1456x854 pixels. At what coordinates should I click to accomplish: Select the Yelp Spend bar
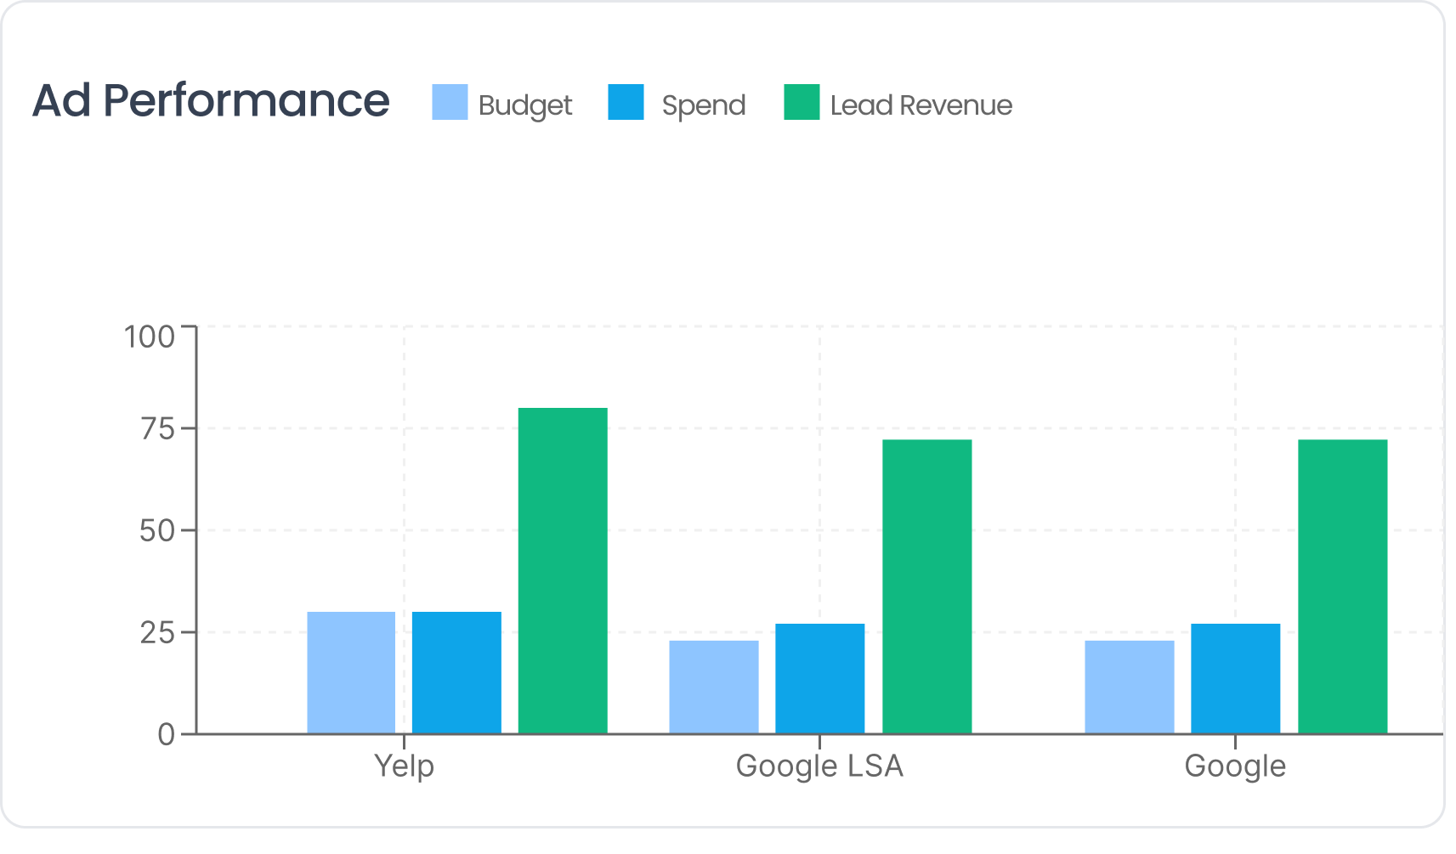pos(456,672)
